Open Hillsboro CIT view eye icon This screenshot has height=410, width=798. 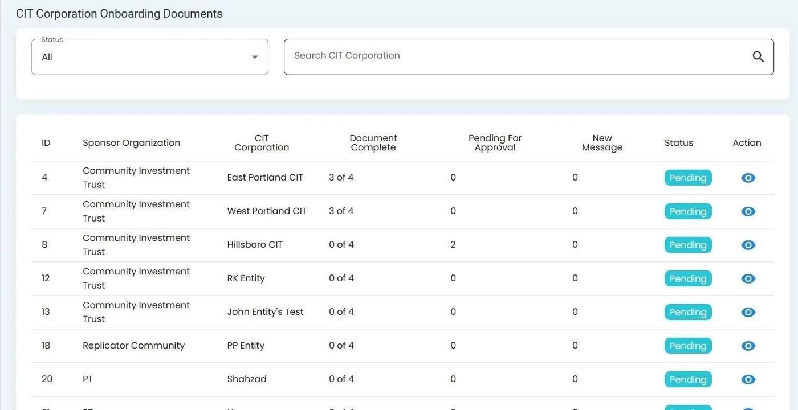point(748,245)
